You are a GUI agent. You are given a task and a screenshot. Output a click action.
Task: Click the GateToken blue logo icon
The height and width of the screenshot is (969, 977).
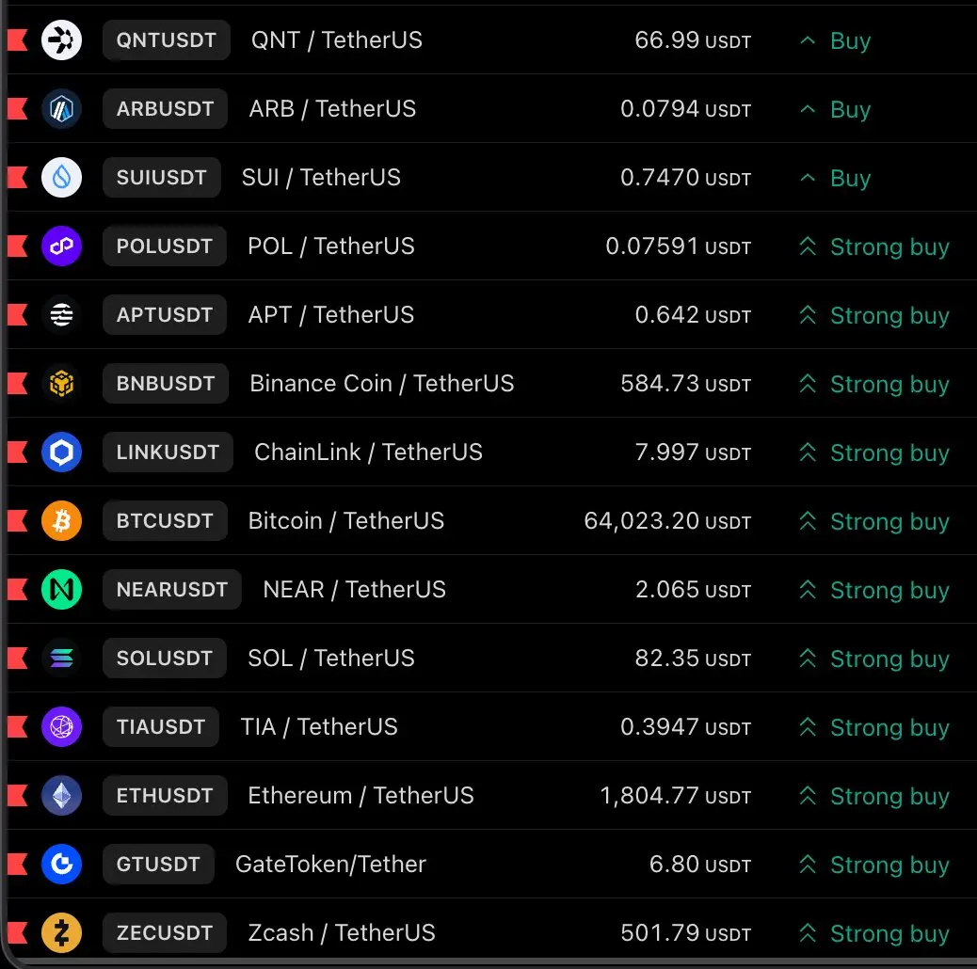pos(61,864)
